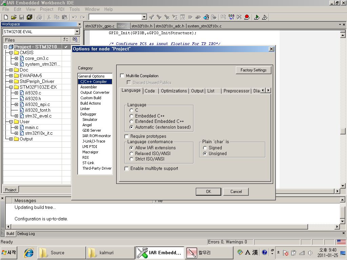Set plain char to Signed
Image resolution: width=347 pixels, height=260 pixels.
[205, 148]
